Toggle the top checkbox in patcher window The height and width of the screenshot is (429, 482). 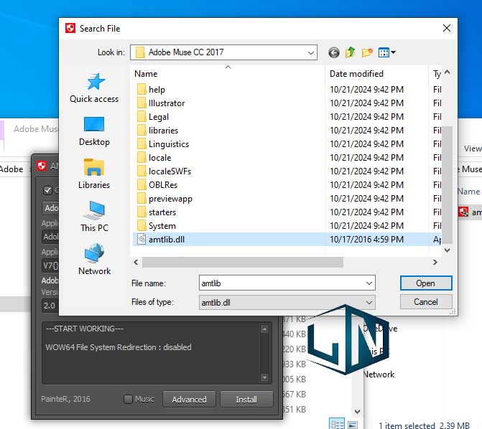[x=47, y=190]
